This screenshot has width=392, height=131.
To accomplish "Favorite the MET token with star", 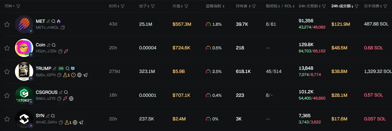I will pyautogui.click(x=7, y=24).
